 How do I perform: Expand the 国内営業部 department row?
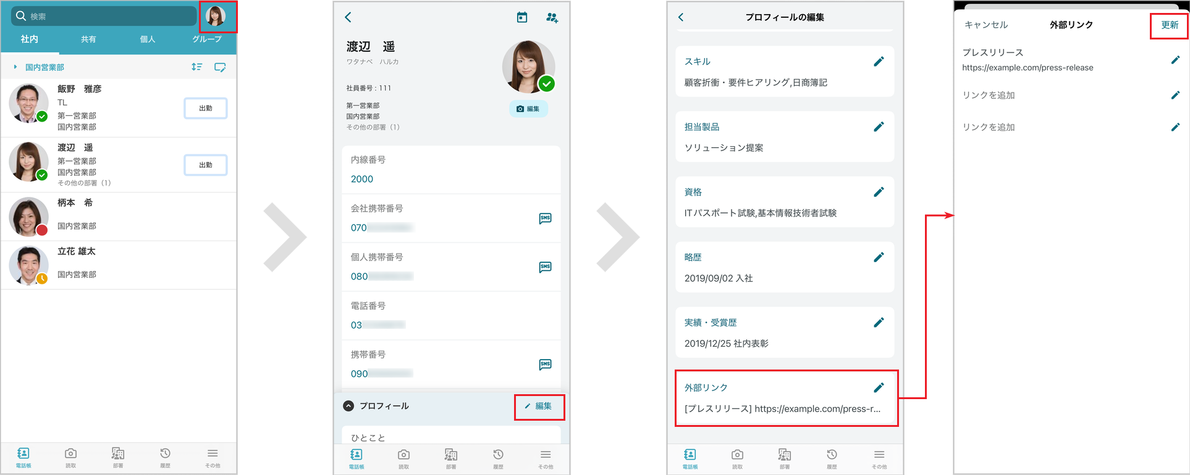[39, 67]
